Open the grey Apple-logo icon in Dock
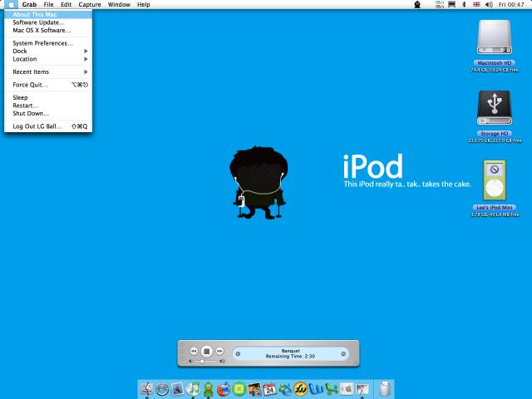The height and width of the screenshot is (399, 532). (x=347, y=389)
